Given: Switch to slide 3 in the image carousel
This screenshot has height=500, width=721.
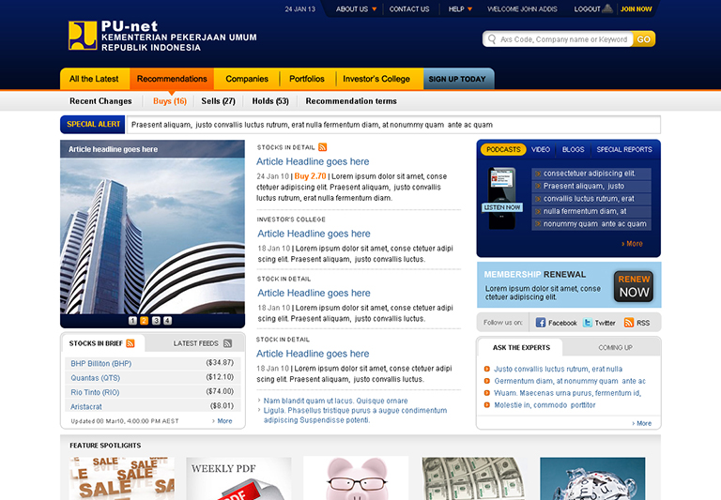Looking at the screenshot, I should click(x=156, y=320).
